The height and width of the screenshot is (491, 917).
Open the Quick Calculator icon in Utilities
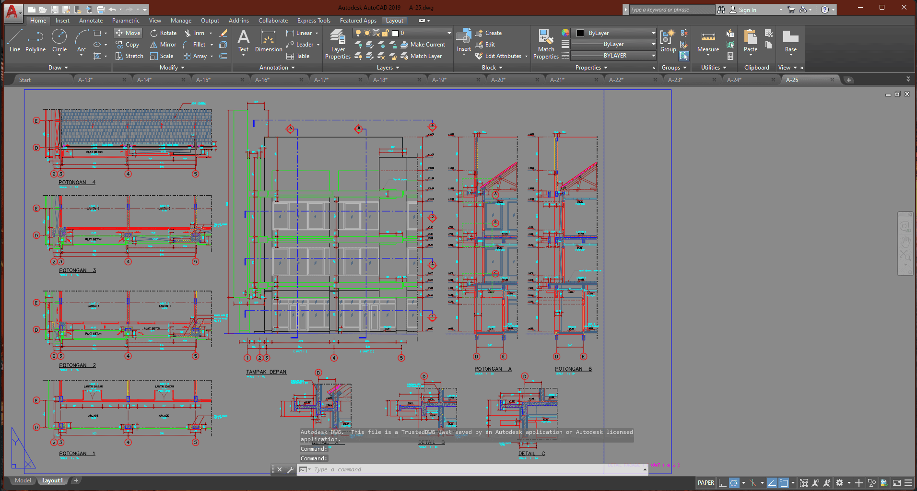[730, 56]
